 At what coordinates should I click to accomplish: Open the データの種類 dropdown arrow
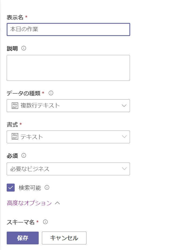(124, 106)
